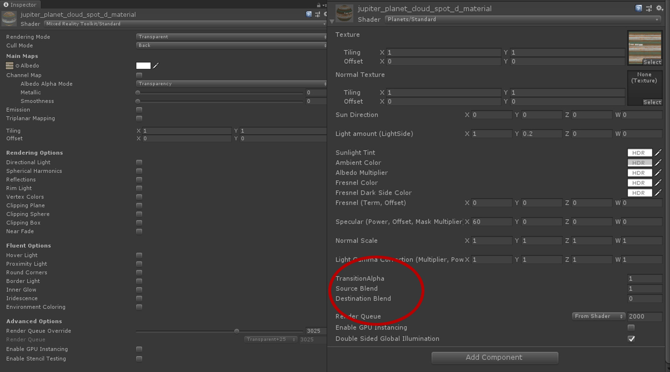Click the Fresnel Color eyedropper icon
Image resolution: width=670 pixels, height=372 pixels.
click(x=658, y=182)
